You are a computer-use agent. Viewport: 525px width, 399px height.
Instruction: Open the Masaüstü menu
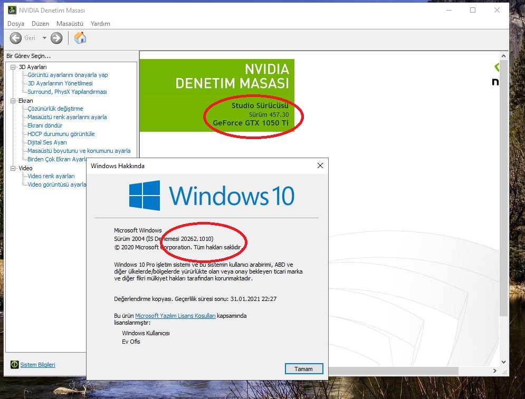[70, 24]
